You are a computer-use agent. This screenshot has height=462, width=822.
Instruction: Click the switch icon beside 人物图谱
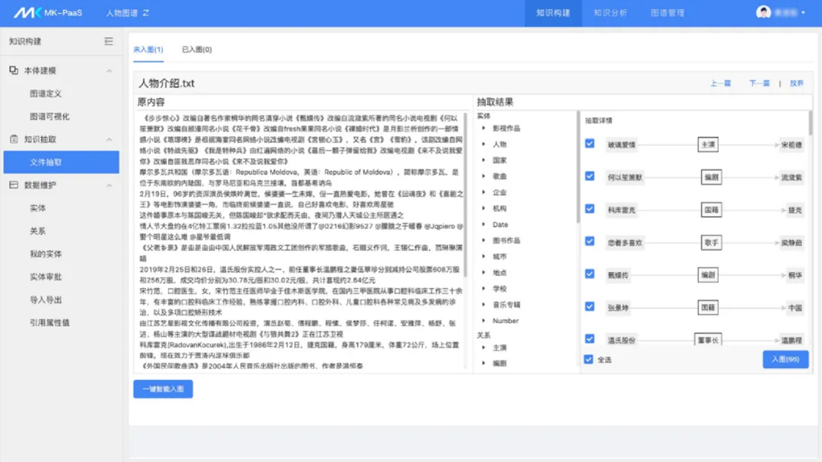pos(146,13)
